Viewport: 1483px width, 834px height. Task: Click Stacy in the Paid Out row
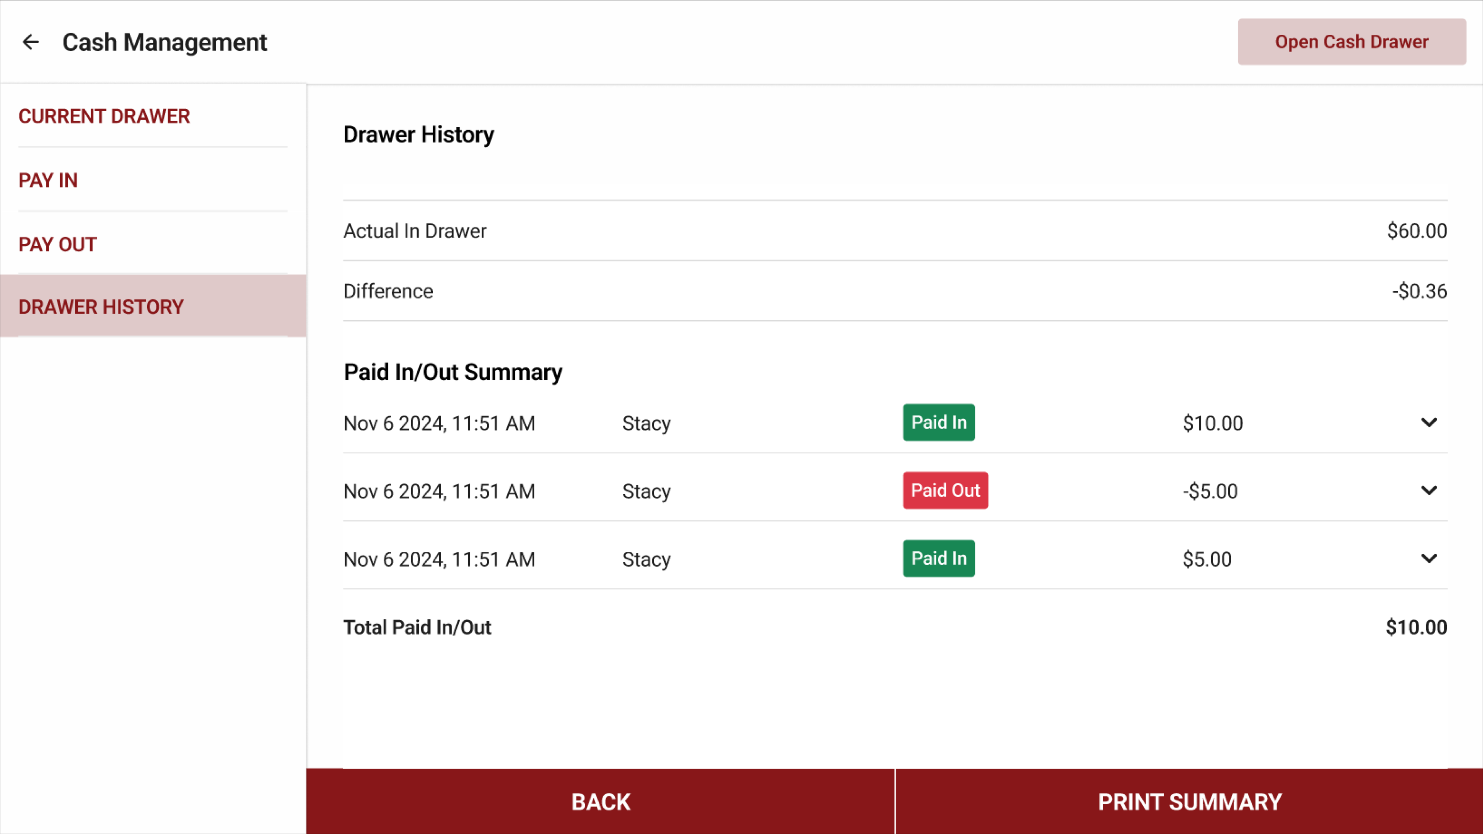647,491
